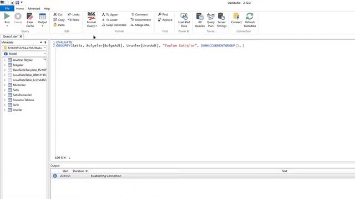Click the Output panel title
The image size is (355, 199).
55,166
